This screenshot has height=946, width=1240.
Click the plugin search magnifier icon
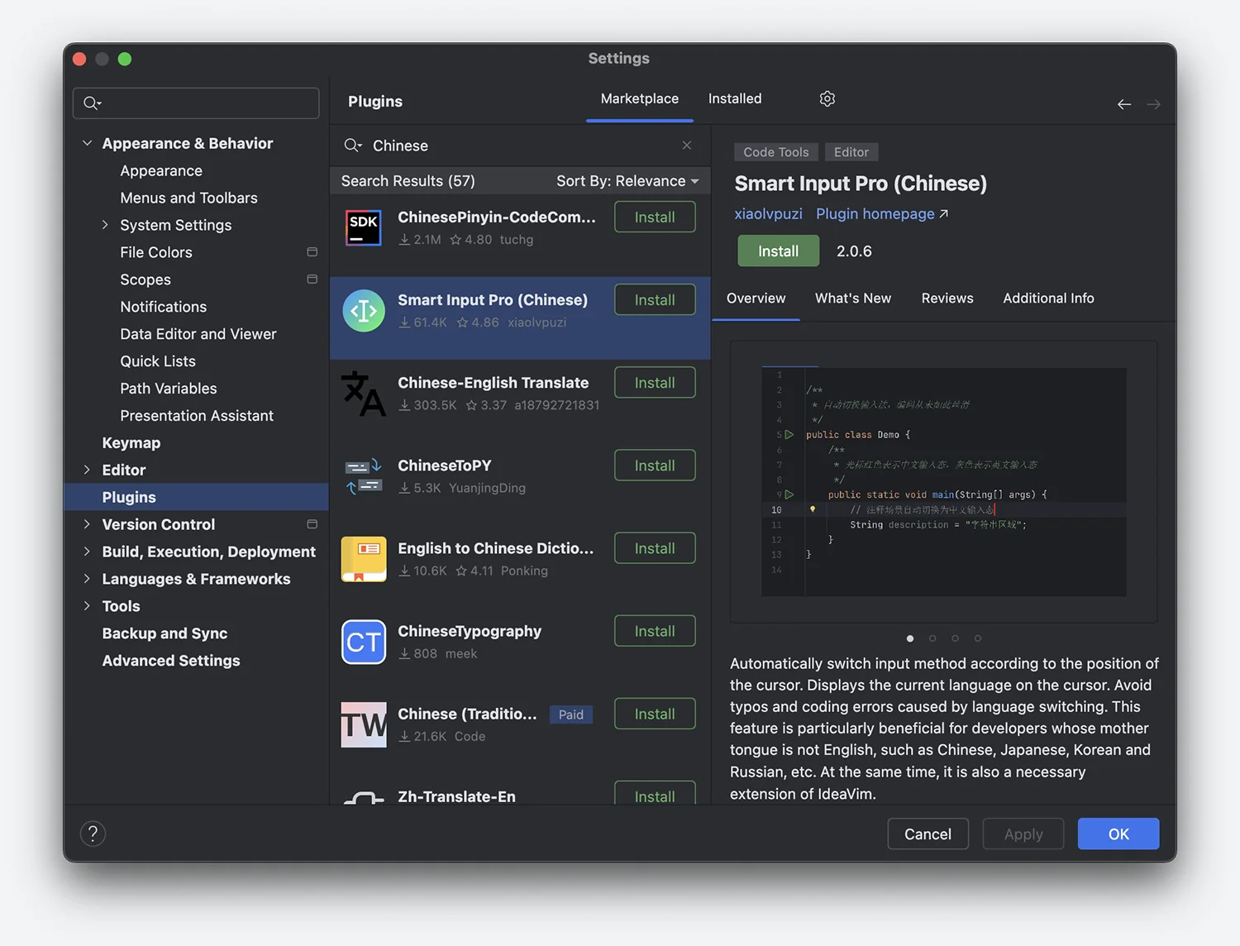tap(353, 145)
